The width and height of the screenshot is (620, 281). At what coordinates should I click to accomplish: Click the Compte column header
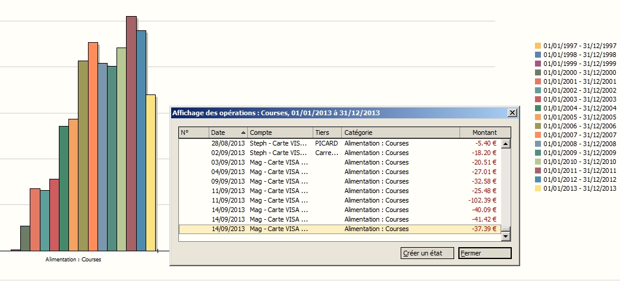point(280,132)
